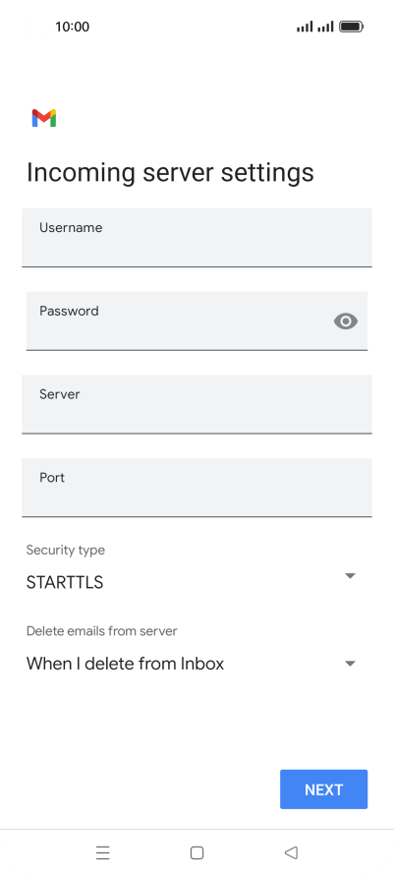The image size is (394, 877).
Task: Tap the Gmail logo icon
Action: coord(44,118)
